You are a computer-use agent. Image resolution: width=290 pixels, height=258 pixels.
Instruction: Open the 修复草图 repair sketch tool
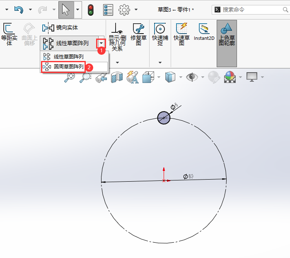tap(138, 34)
